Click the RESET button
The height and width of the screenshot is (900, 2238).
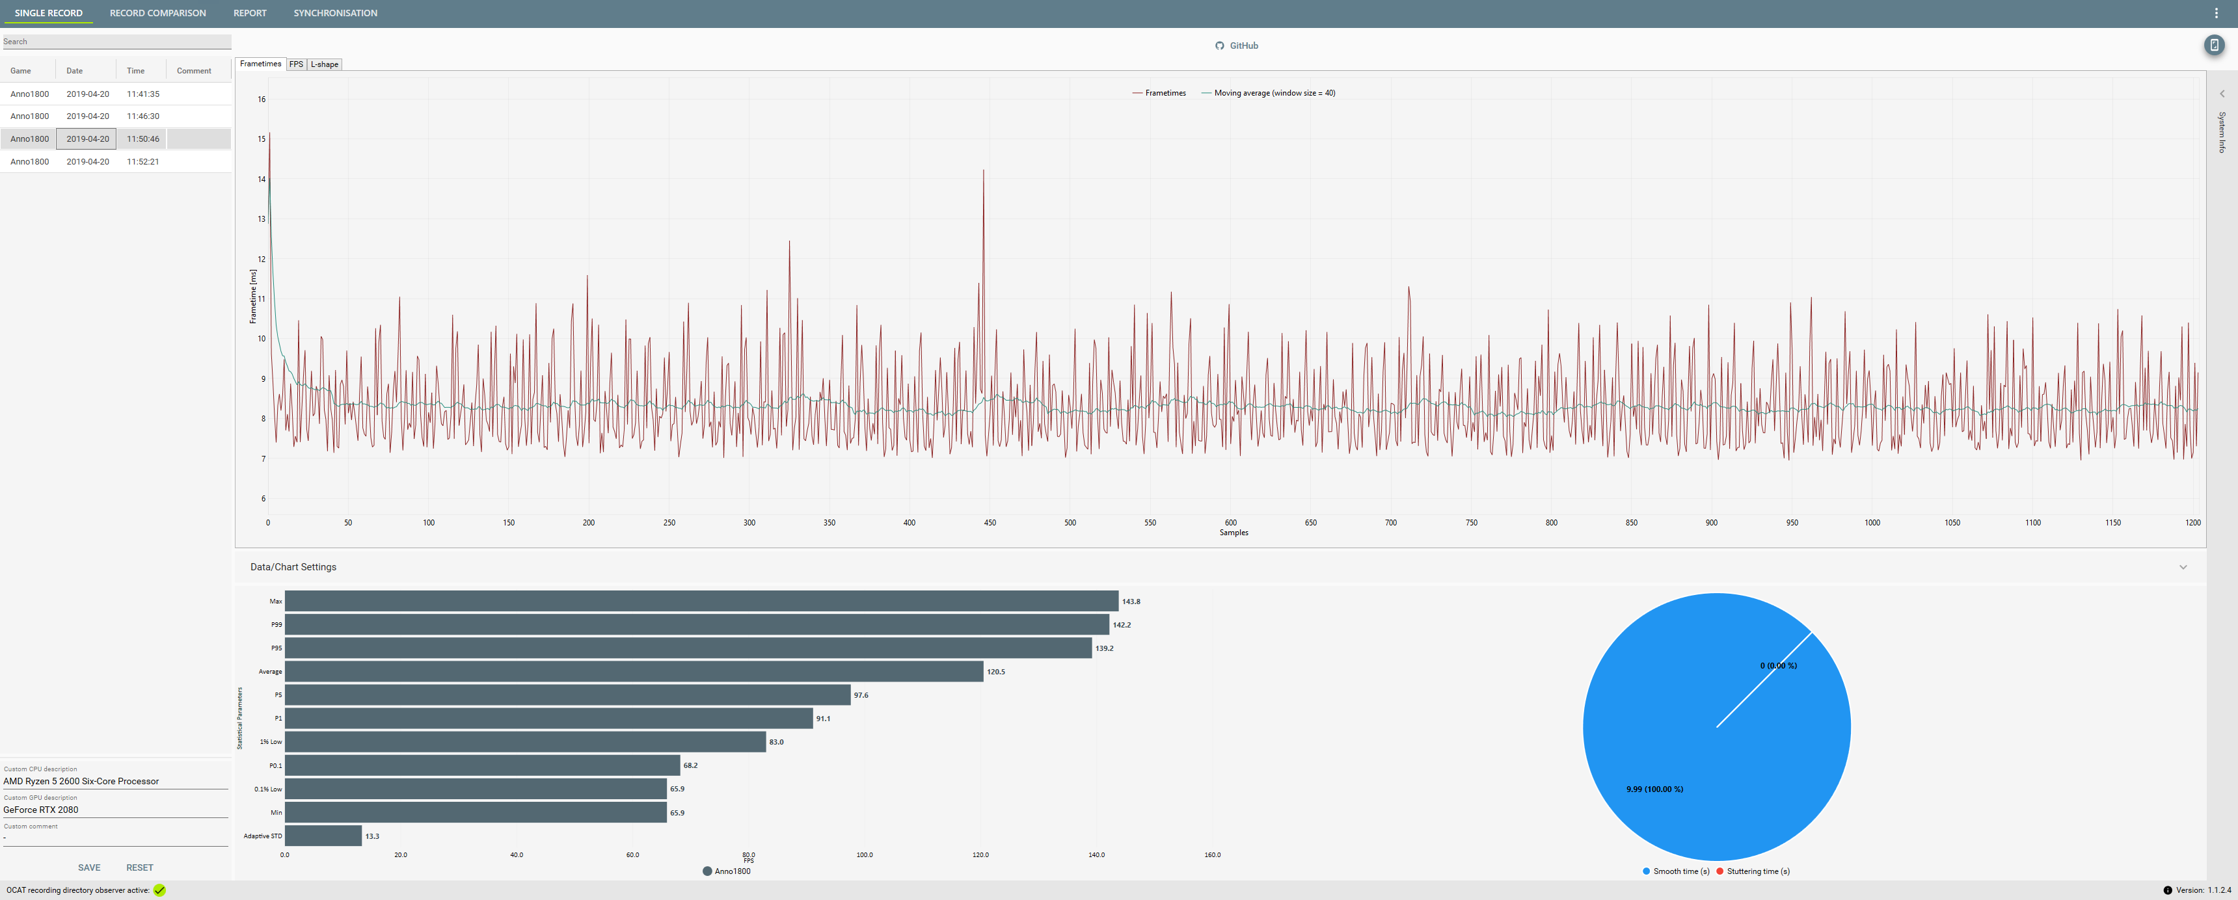point(140,868)
